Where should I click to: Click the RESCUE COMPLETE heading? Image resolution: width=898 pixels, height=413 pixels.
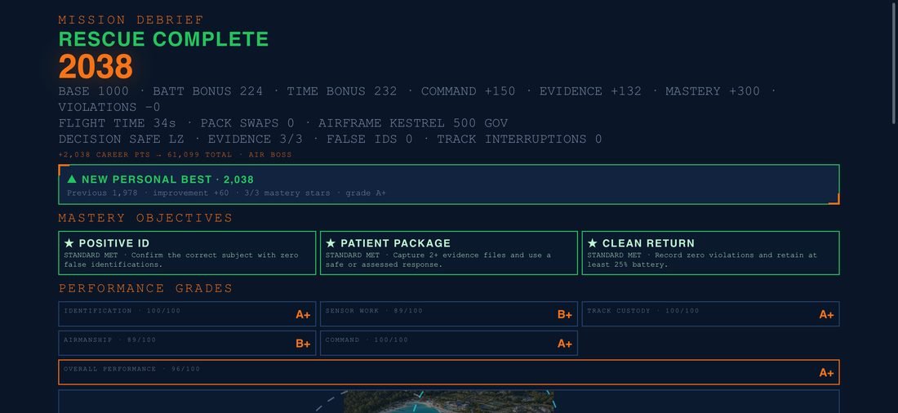pyautogui.click(x=164, y=39)
